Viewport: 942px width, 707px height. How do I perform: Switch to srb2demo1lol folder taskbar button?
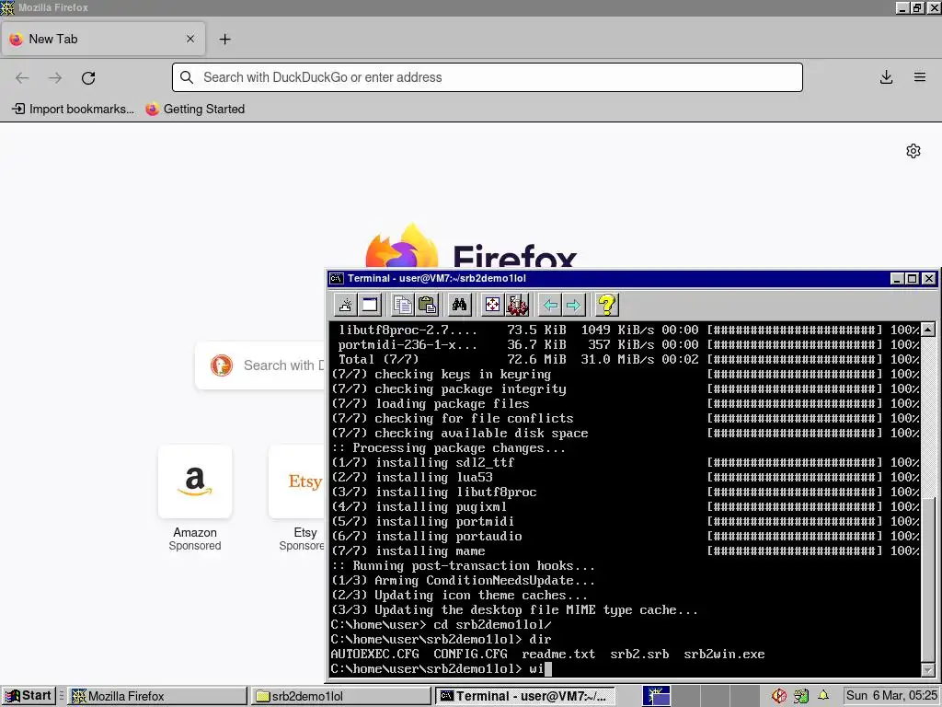click(340, 696)
